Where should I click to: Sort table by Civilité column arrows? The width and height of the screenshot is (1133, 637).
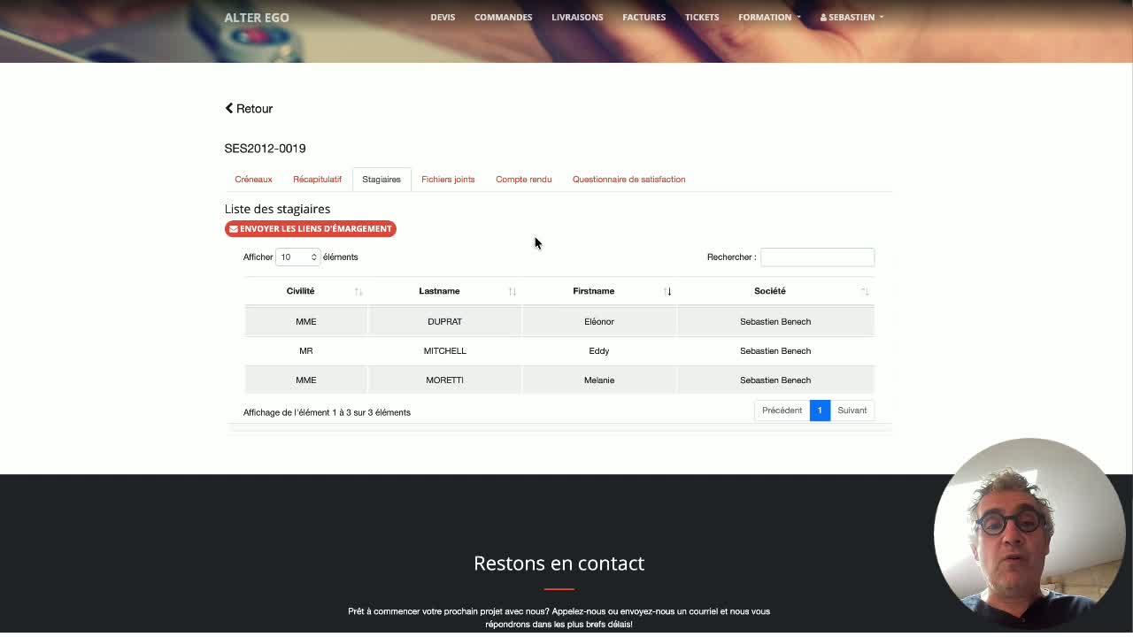pyautogui.click(x=358, y=292)
